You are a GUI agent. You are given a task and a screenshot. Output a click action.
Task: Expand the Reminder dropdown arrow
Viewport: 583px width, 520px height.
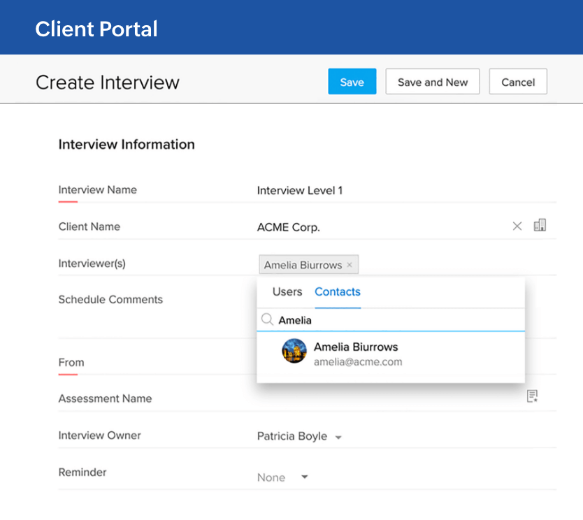(304, 477)
